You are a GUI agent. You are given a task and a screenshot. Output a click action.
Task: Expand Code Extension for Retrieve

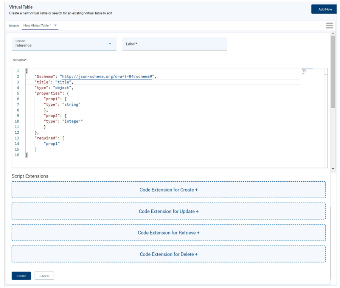[x=169, y=233]
